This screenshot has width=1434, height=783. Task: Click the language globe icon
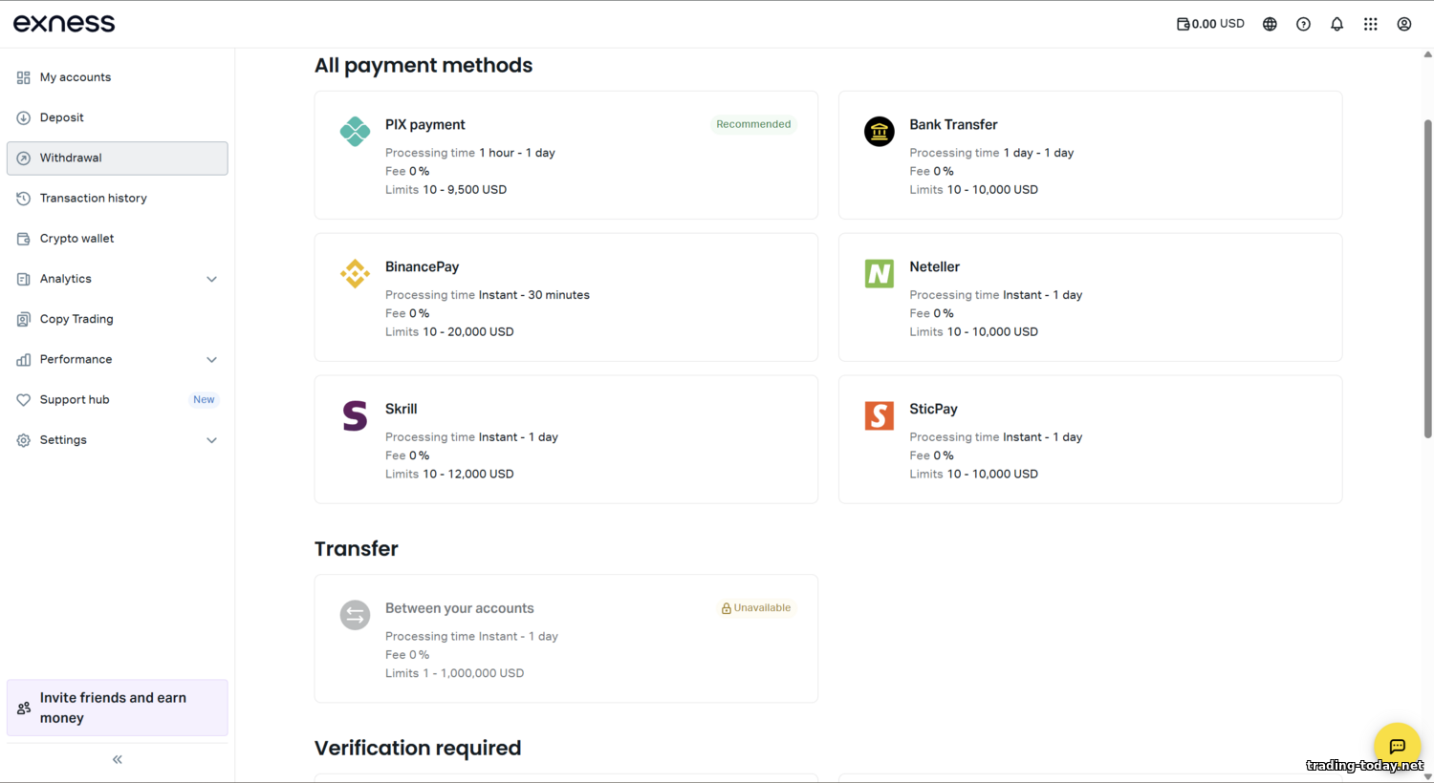(x=1270, y=24)
